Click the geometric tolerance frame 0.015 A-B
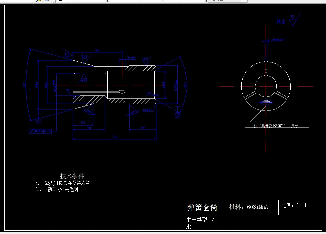This screenshot has width=326, height=234. click(40, 130)
